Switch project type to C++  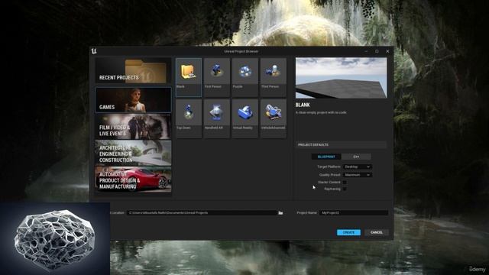[356, 157]
